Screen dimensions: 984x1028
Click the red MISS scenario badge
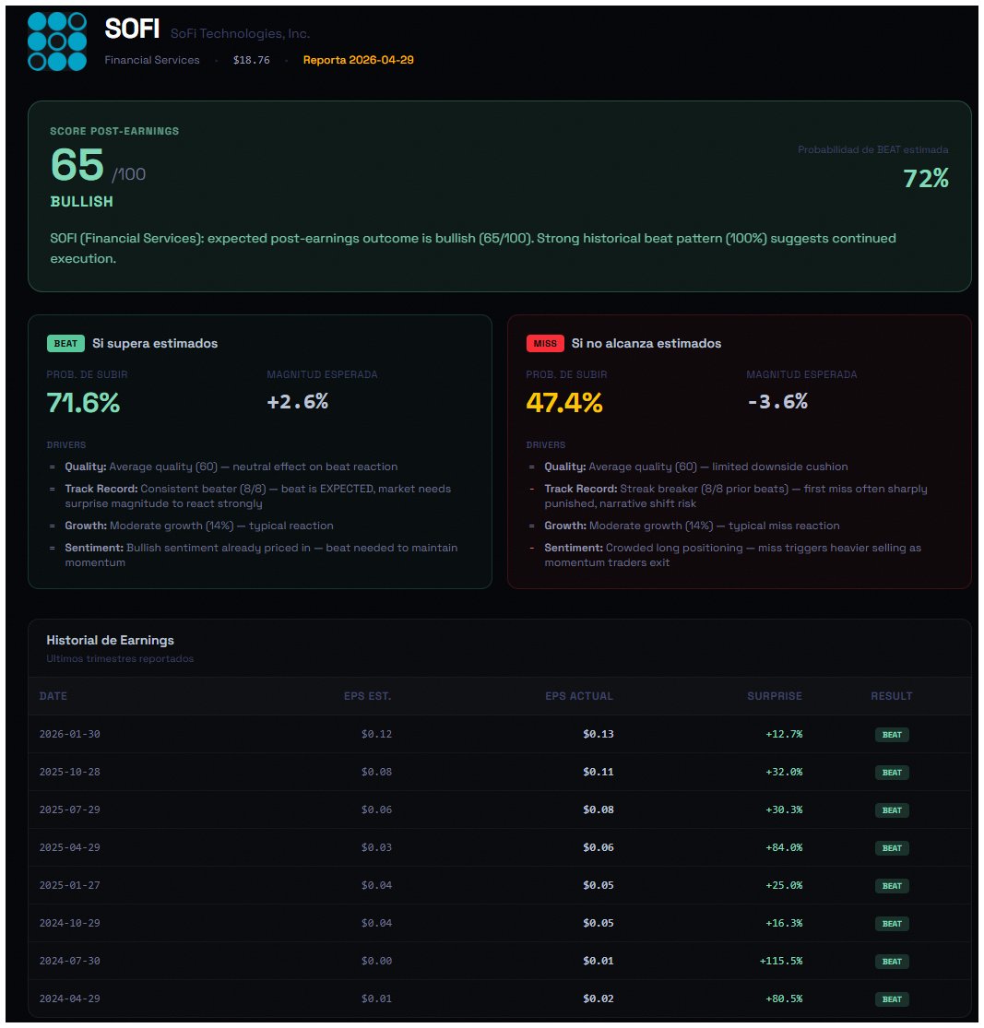[x=545, y=344]
